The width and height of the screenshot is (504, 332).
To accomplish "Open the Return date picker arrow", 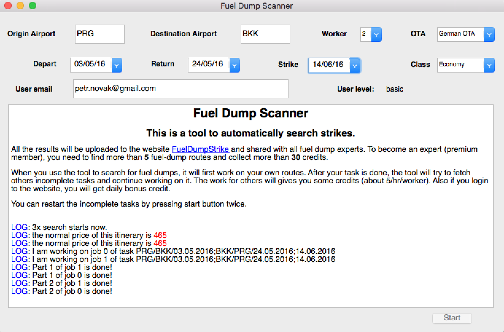I will click(x=235, y=65).
